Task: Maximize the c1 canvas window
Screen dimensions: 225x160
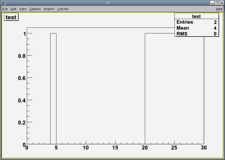Action: (217, 3)
